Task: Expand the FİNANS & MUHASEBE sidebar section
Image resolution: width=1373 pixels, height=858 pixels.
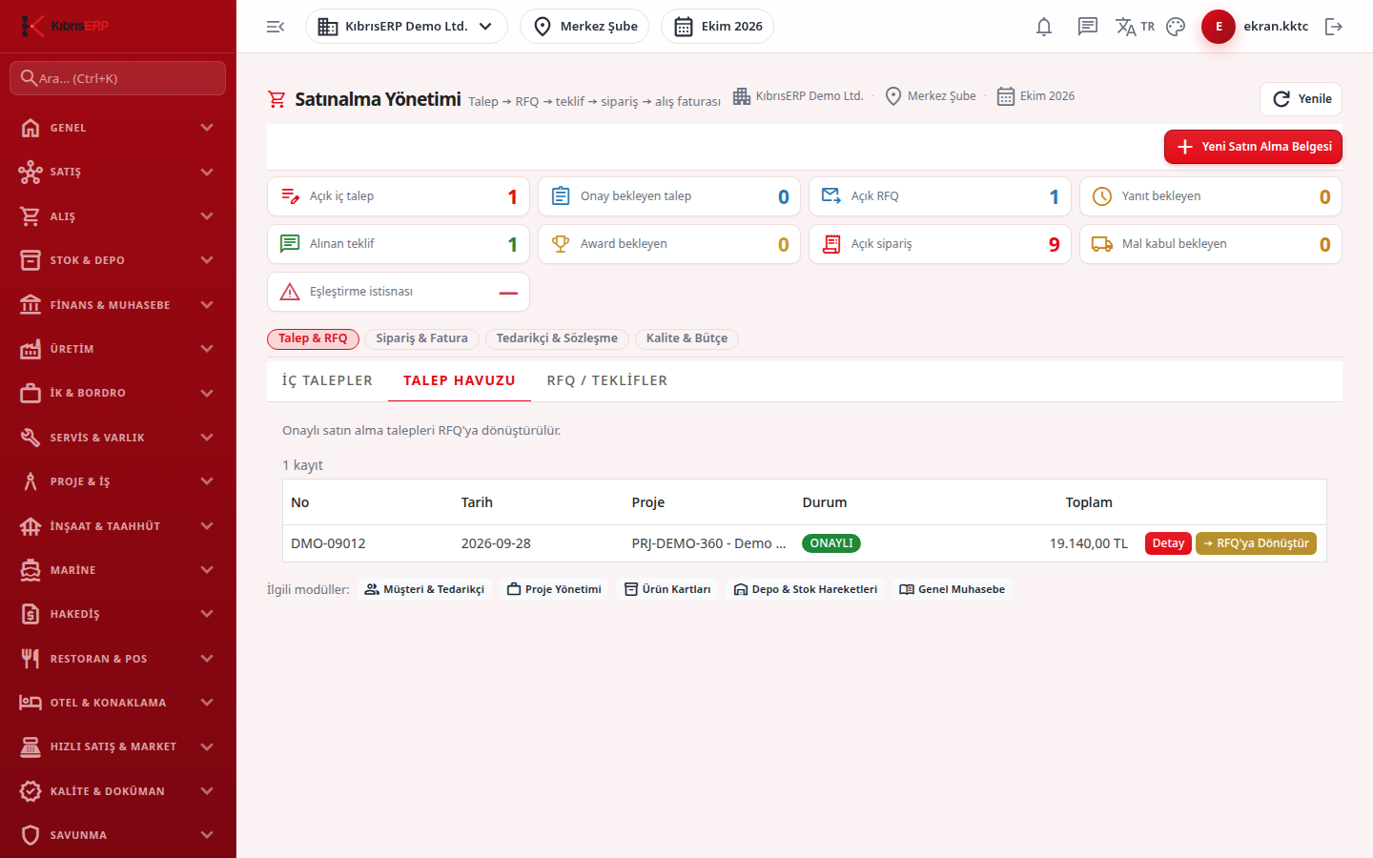Action: pos(117,305)
